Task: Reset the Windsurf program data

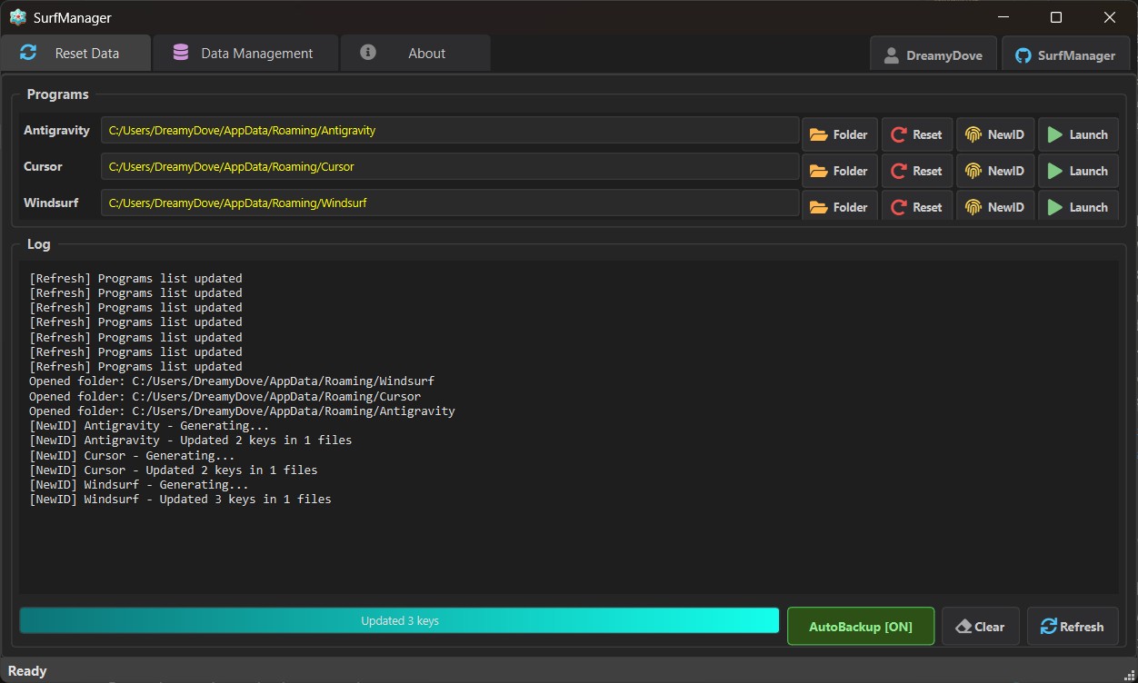Action: pyautogui.click(x=917, y=206)
